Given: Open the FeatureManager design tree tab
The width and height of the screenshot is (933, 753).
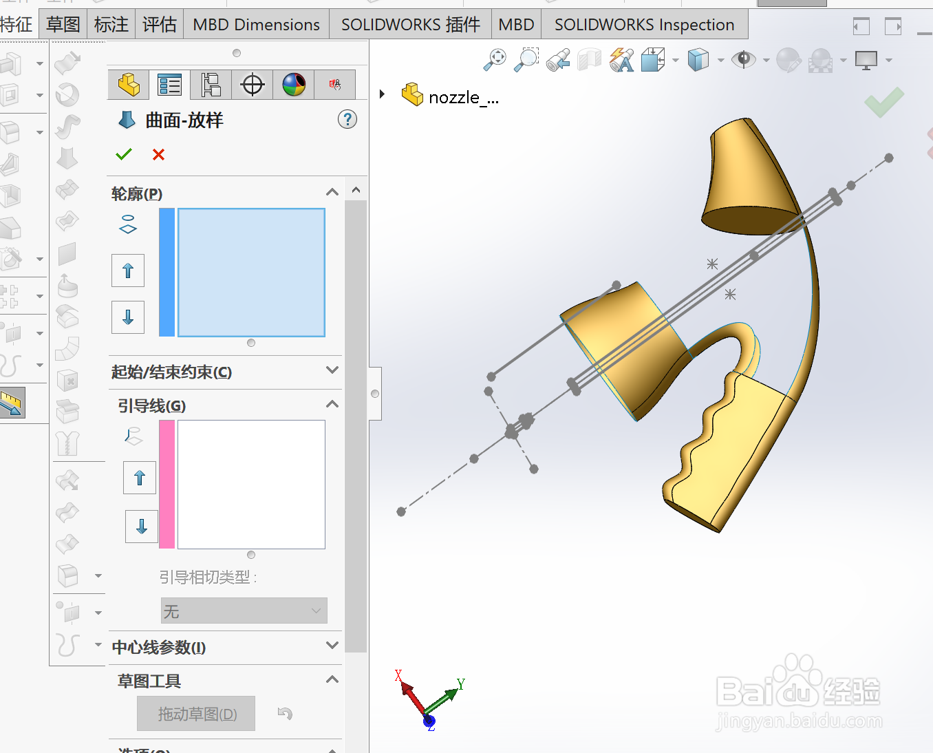Looking at the screenshot, I should click(x=129, y=85).
